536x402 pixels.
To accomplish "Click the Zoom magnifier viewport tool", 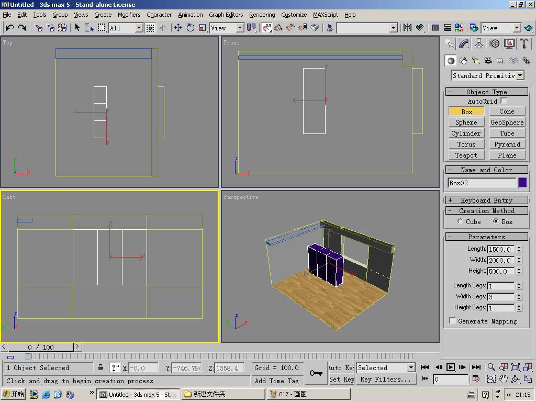I will coord(491,367).
